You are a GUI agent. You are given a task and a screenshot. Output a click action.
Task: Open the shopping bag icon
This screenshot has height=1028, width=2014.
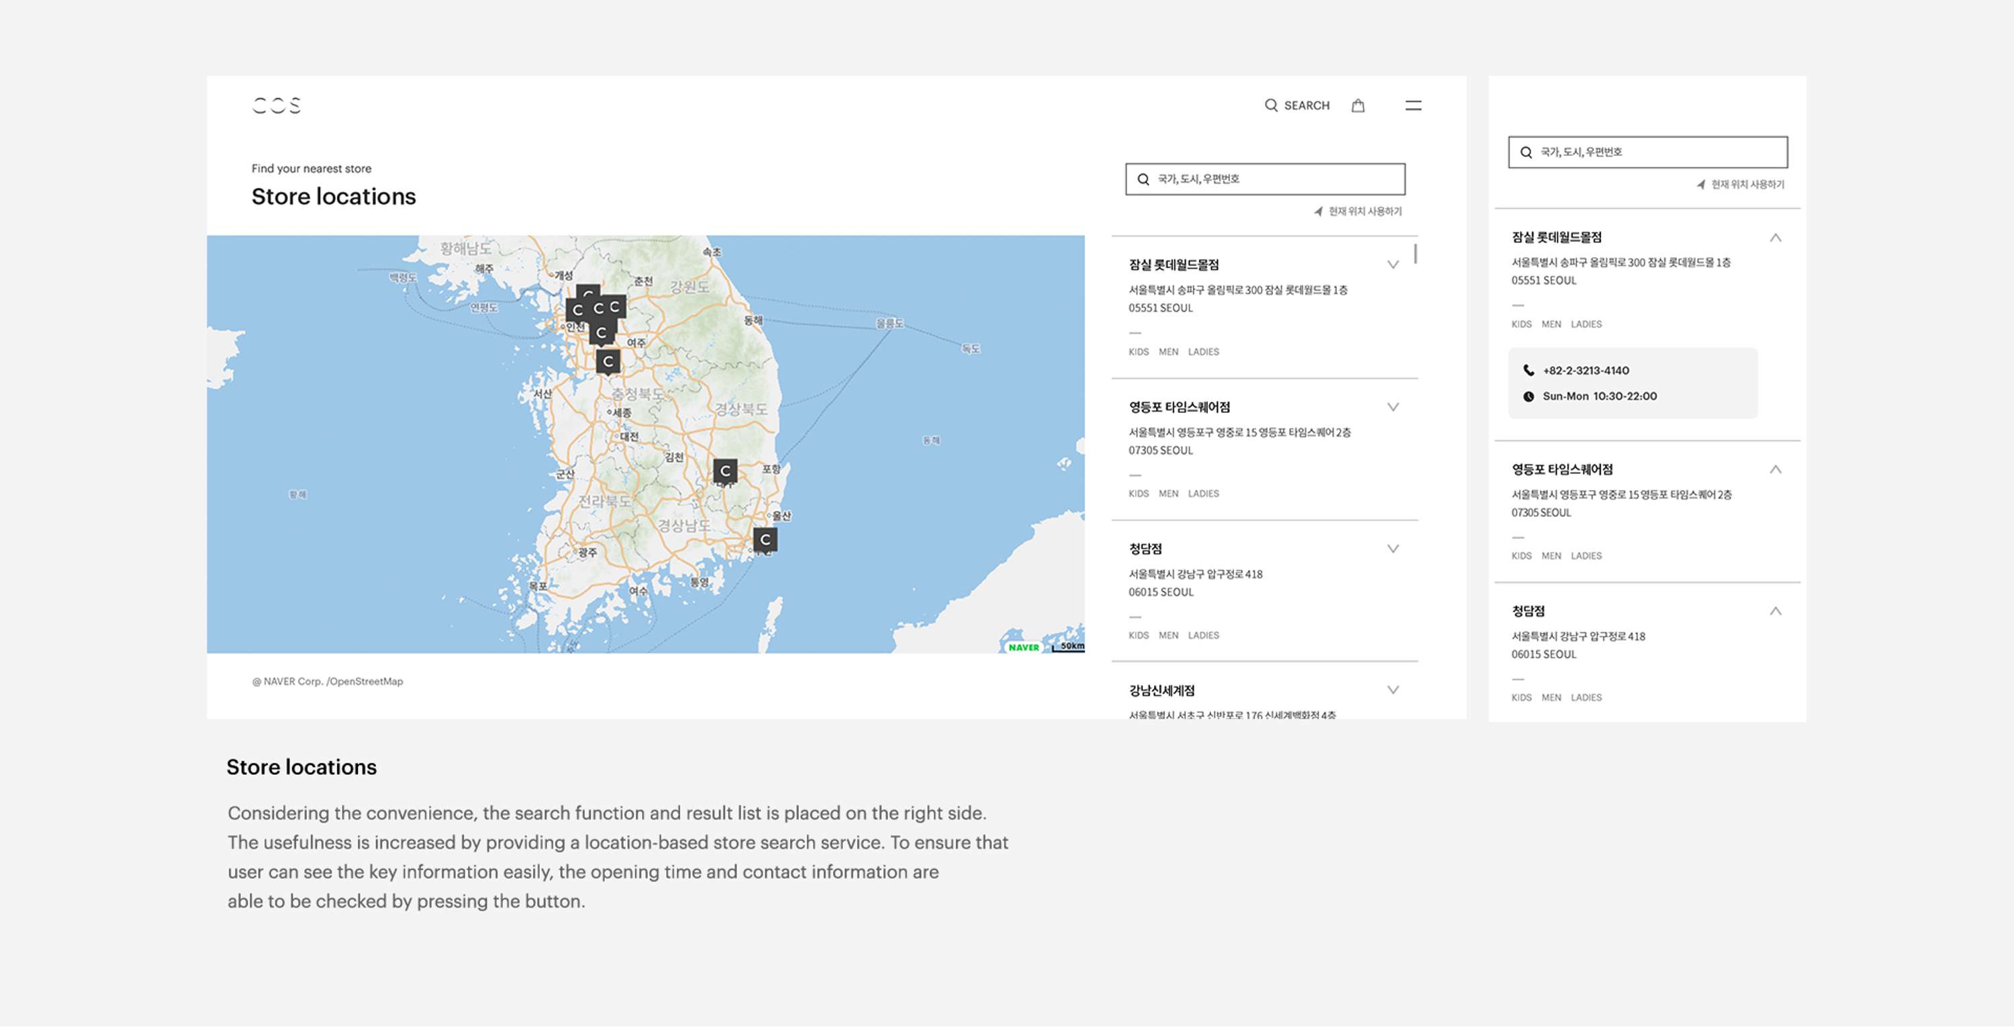pos(1358,105)
